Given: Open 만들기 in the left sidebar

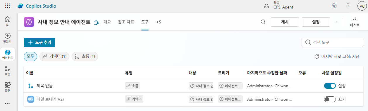Looking at the screenshot, I should tap(8, 38).
